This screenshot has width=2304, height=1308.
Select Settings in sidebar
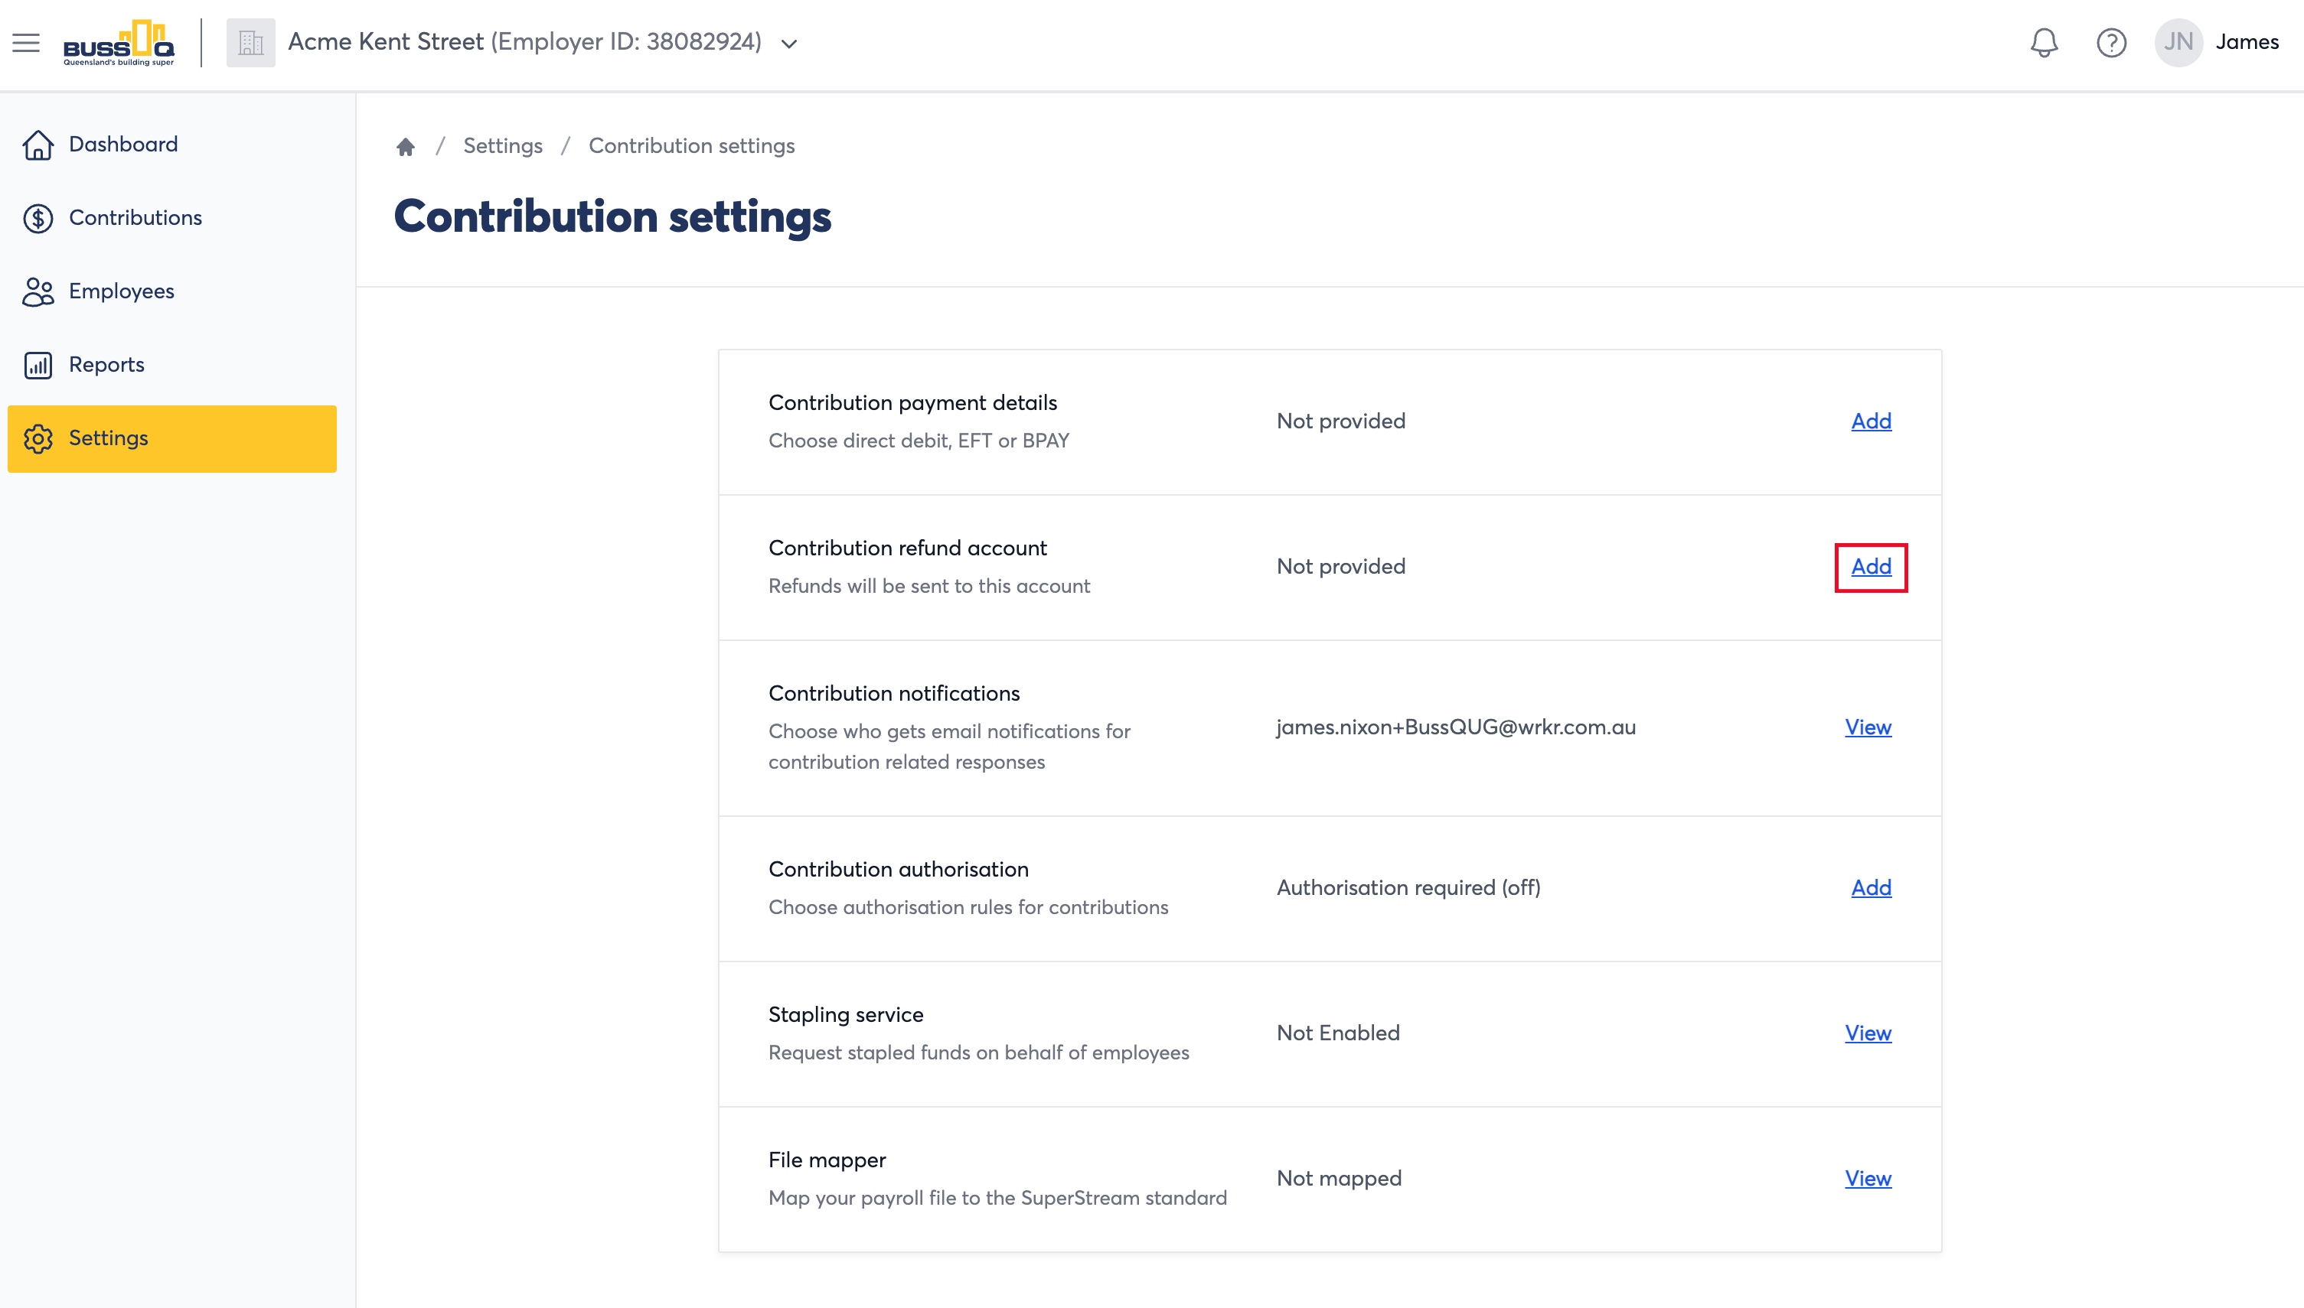click(x=171, y=438)
